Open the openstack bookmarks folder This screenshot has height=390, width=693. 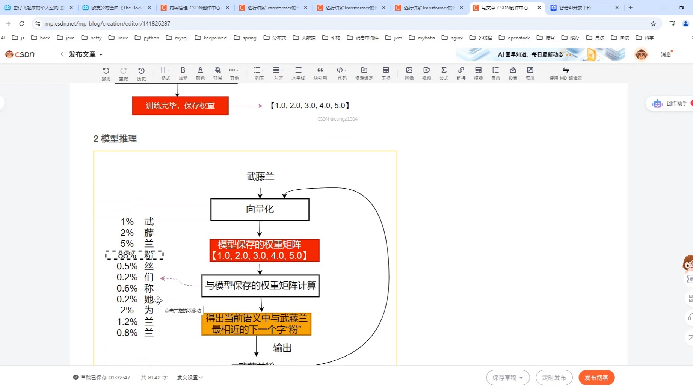pos(514,38)
